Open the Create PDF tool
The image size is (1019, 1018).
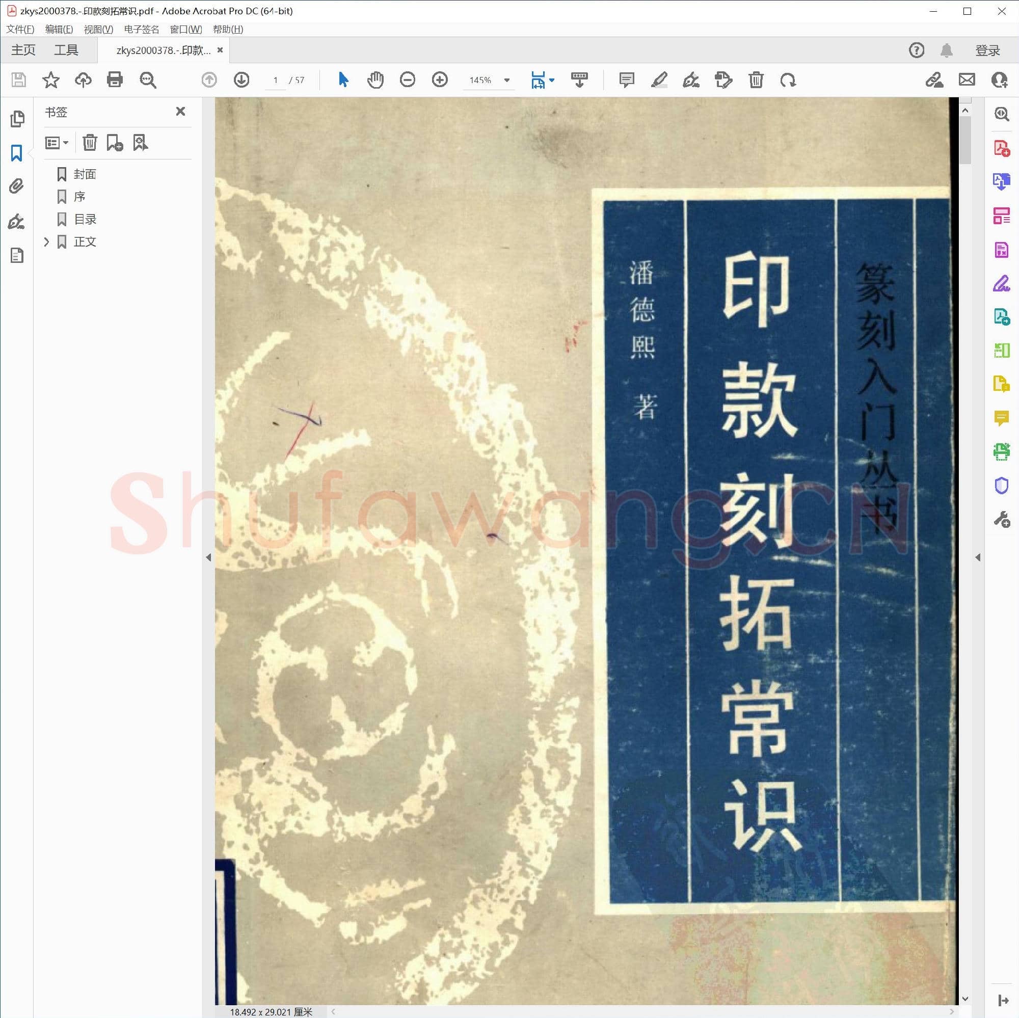[1001, 148]
